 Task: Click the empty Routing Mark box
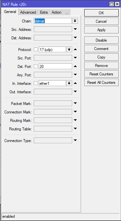click(53, 121)
